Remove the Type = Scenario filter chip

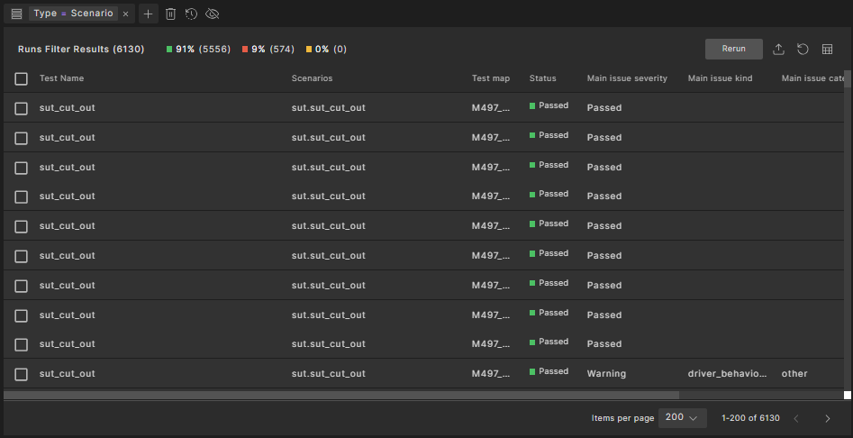[125, 14]
